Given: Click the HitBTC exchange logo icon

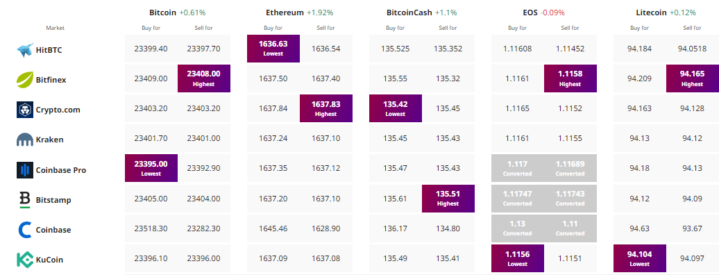Looking at the screenshot, I should pos(25,49).
